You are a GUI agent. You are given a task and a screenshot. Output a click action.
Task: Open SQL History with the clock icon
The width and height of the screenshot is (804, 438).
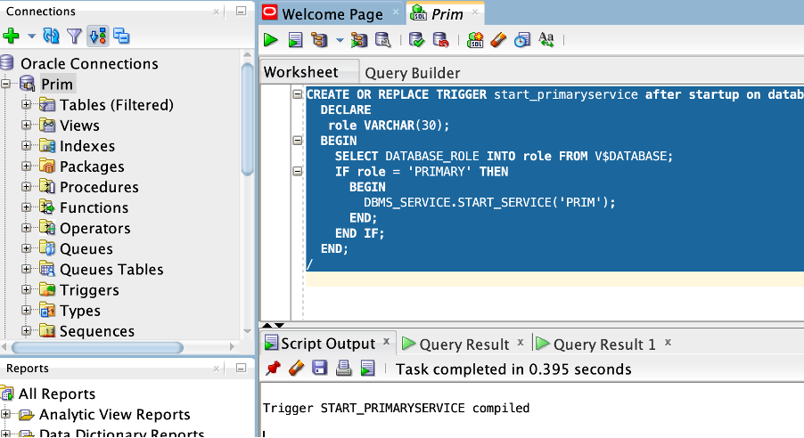pyautogui.click(x=522, y=40)
